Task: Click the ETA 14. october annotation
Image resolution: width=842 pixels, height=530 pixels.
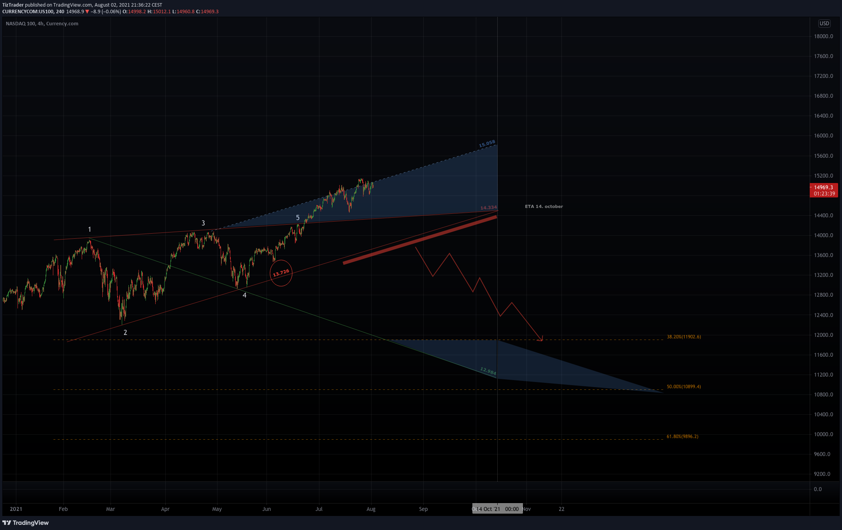Action: click(544, 206)
